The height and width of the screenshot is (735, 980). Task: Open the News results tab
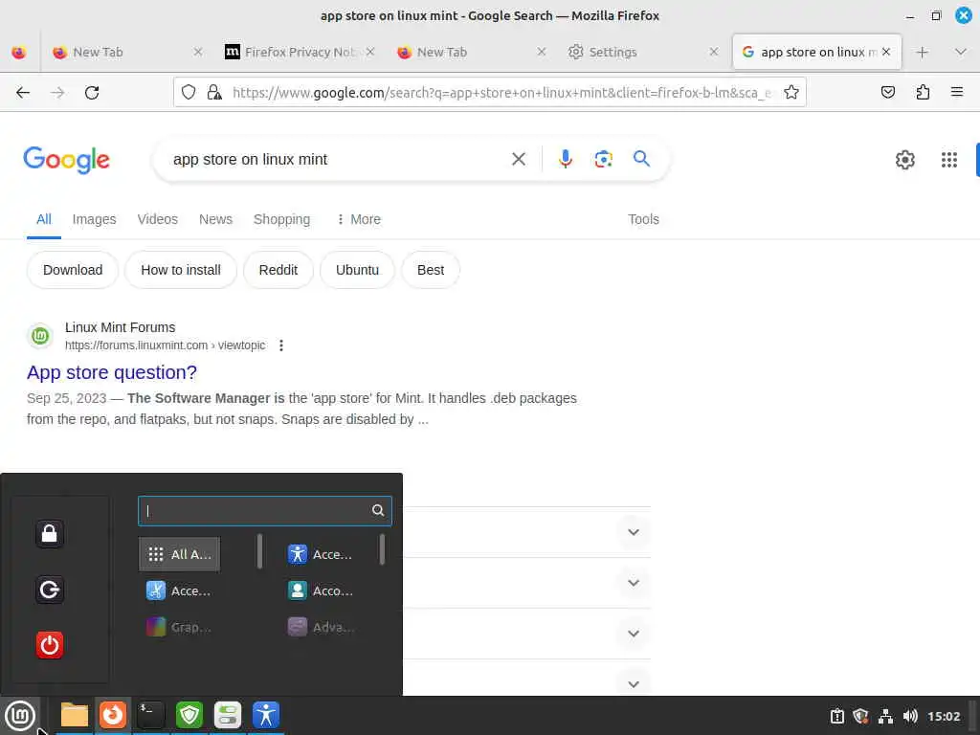215,219
